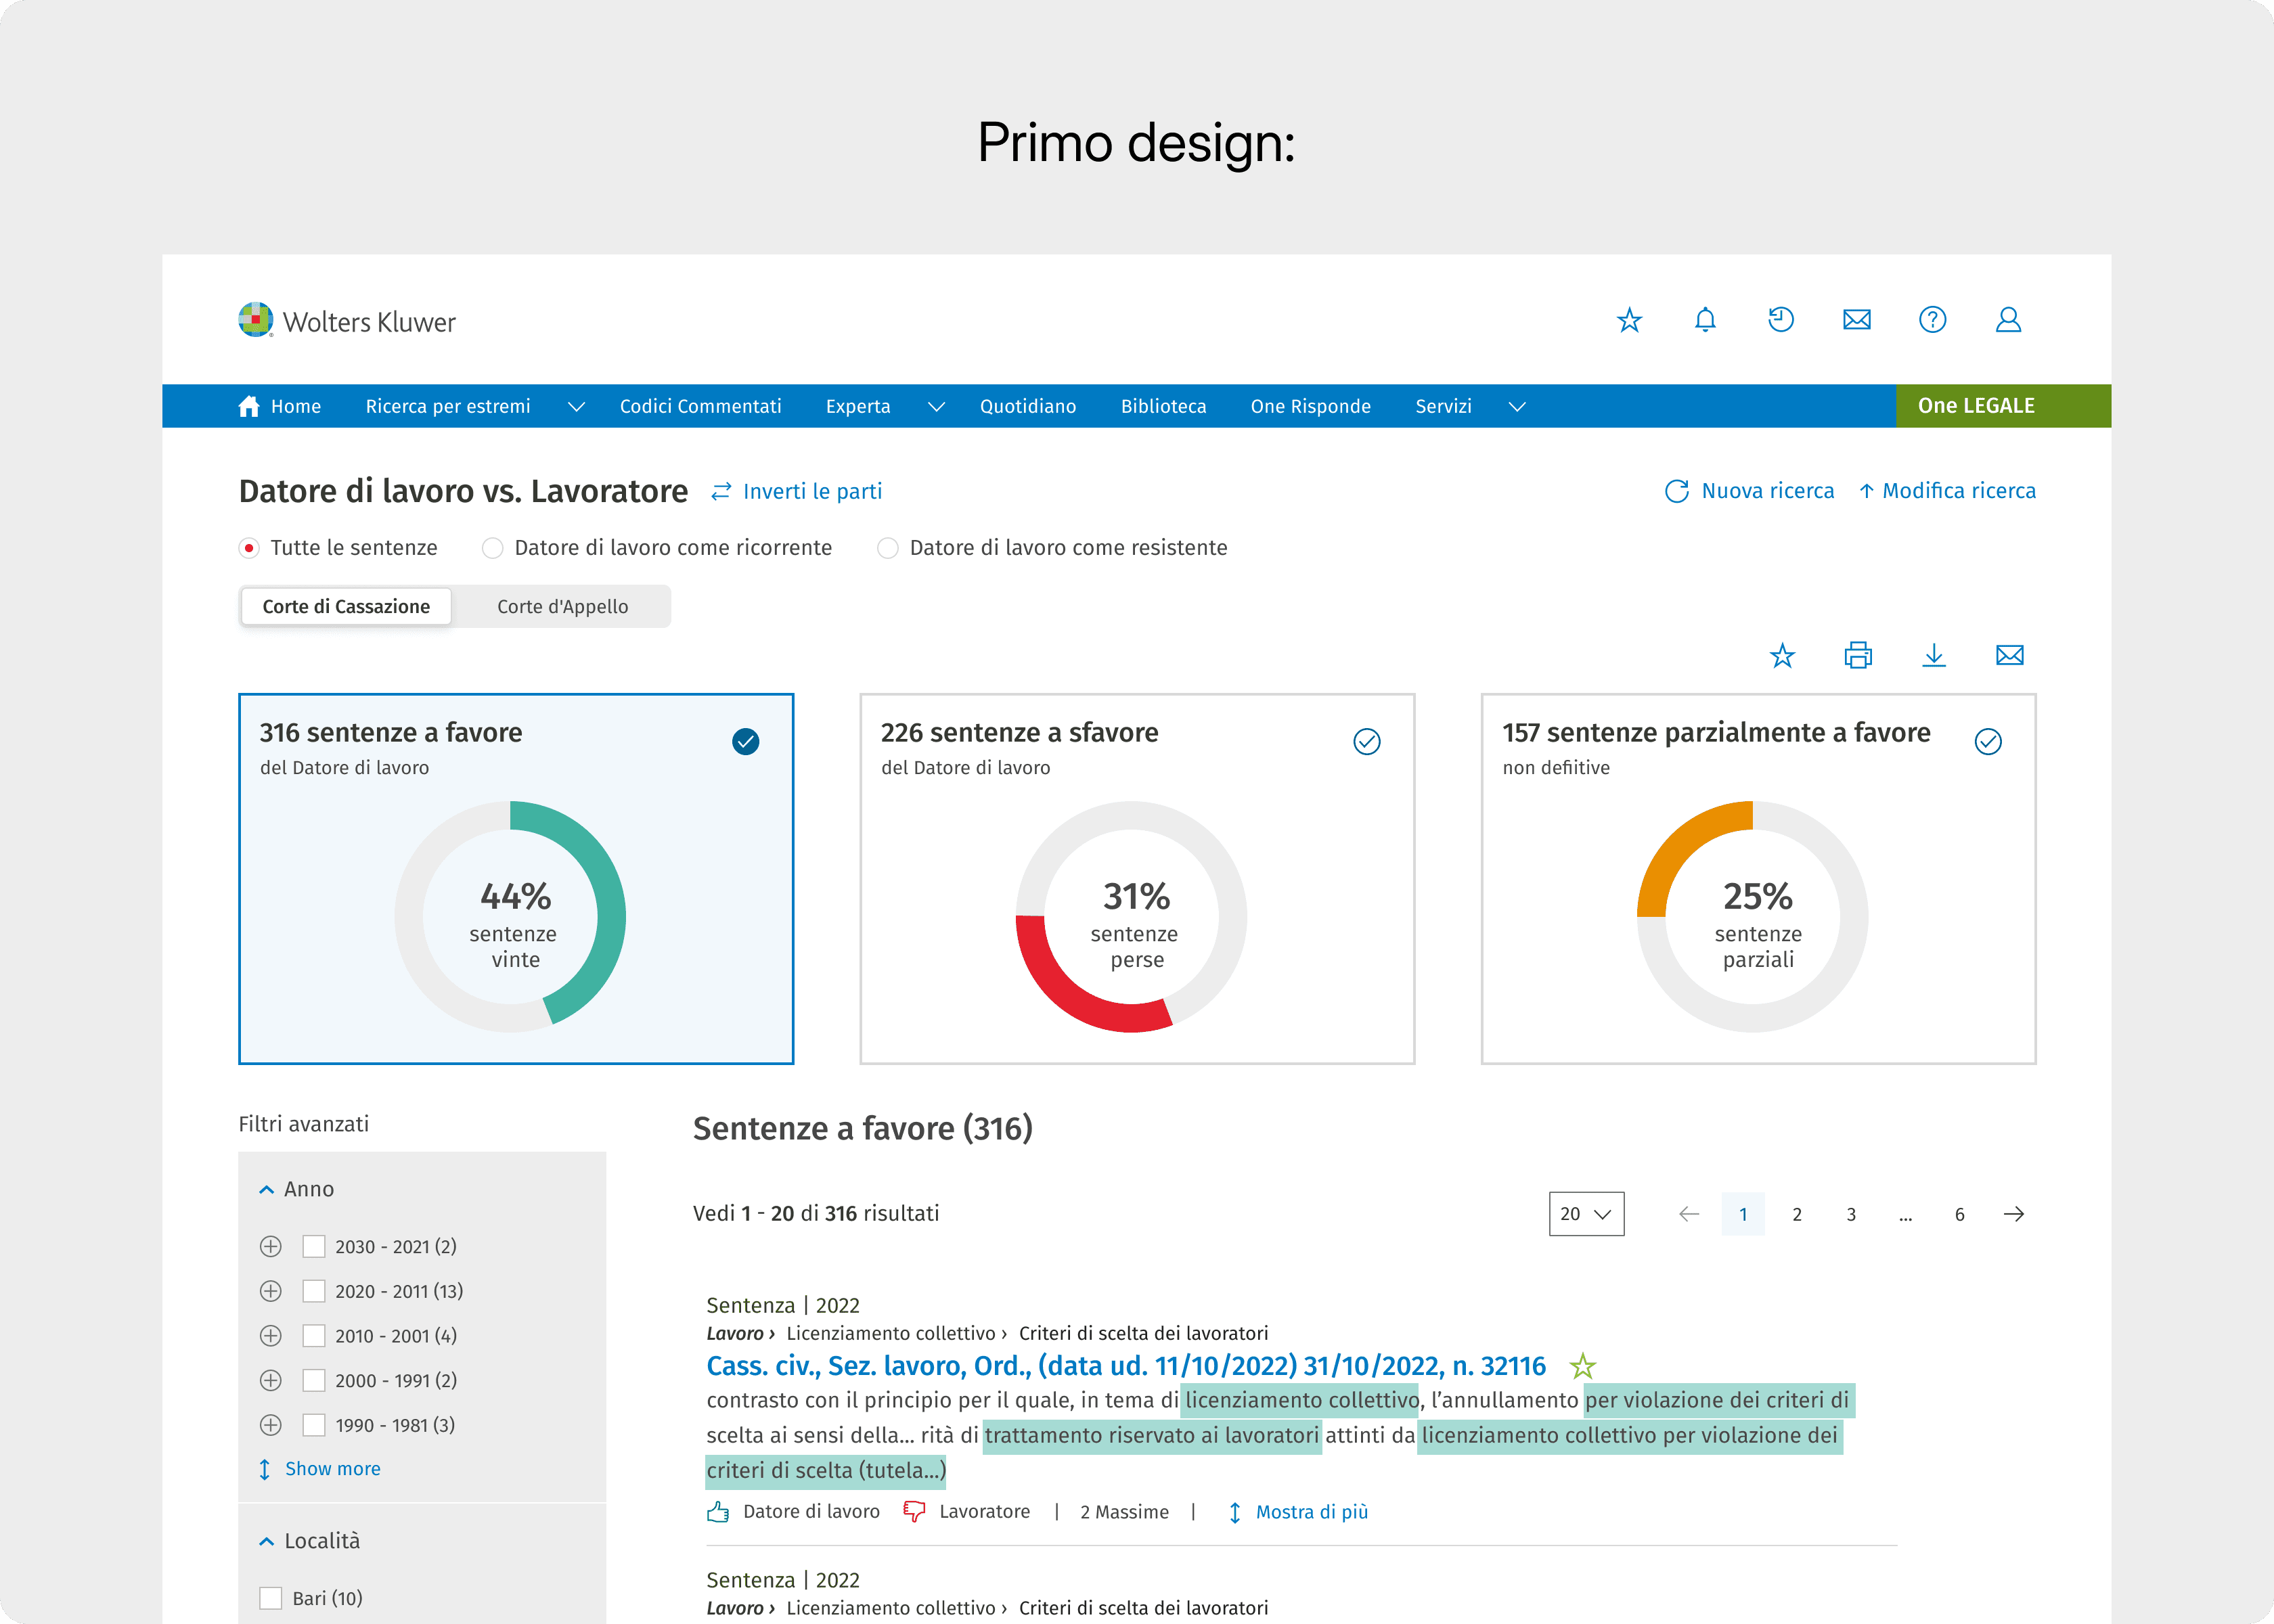Click the download icon above charts
2274x1624 pixels.
coord(1934,655)
